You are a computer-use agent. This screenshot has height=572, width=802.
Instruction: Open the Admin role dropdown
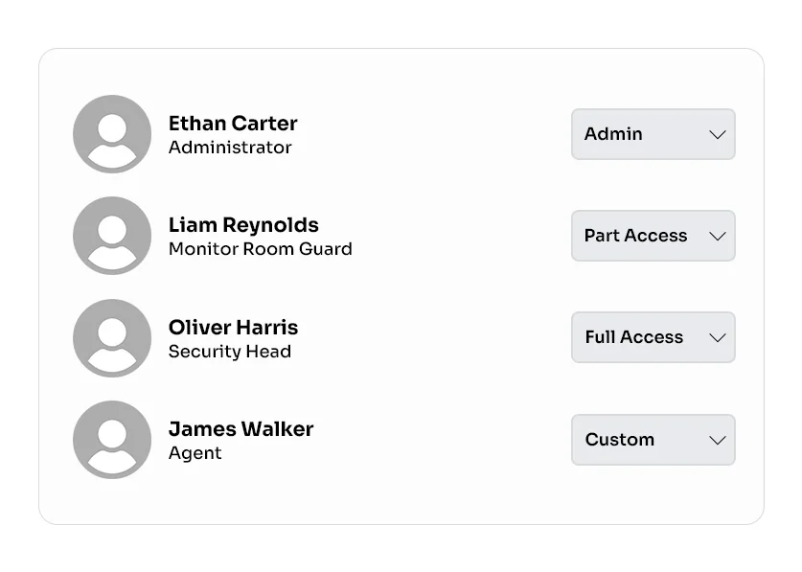click(653, 134)
